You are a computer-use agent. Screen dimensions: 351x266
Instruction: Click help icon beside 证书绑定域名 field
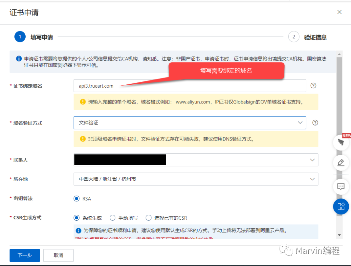pyautogui.click(x=313, y=86)
